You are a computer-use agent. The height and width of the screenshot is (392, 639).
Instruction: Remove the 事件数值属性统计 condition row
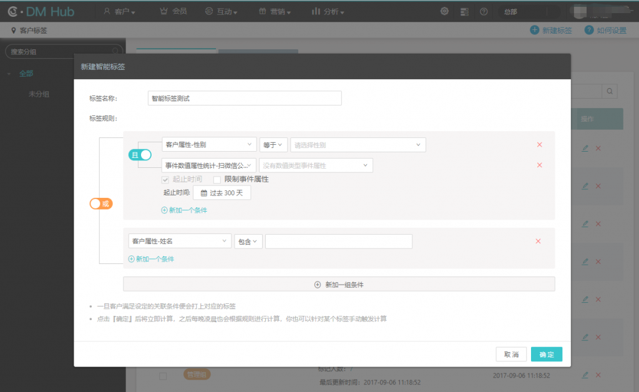(539, 165)
